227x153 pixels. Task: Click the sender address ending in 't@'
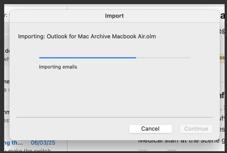coord(222,31)
